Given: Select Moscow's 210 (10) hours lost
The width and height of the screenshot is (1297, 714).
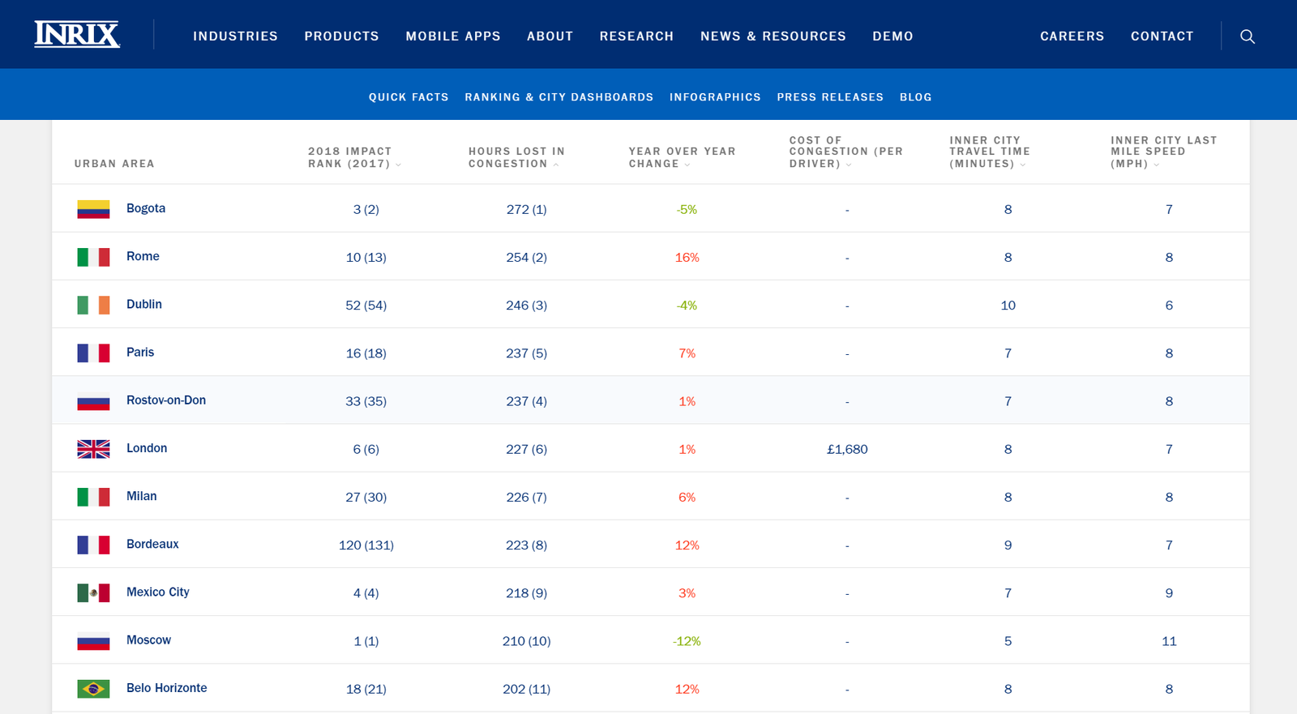Looking at the screenshot, I should (527, 641).
